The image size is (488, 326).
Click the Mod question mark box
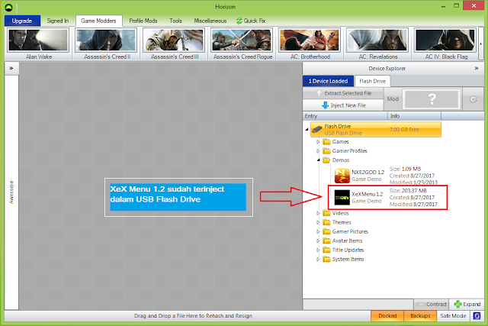pos(432,99)
